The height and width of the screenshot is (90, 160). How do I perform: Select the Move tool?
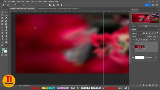2,12
